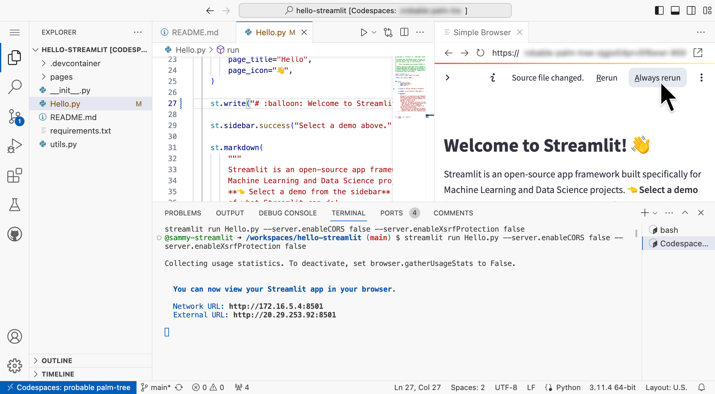Select the Rerun button in Simple Browser

tap(606, 78)
